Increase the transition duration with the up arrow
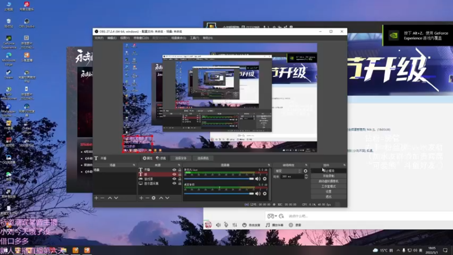This screenshot has width=453, height=255. [x=306, y=175]
